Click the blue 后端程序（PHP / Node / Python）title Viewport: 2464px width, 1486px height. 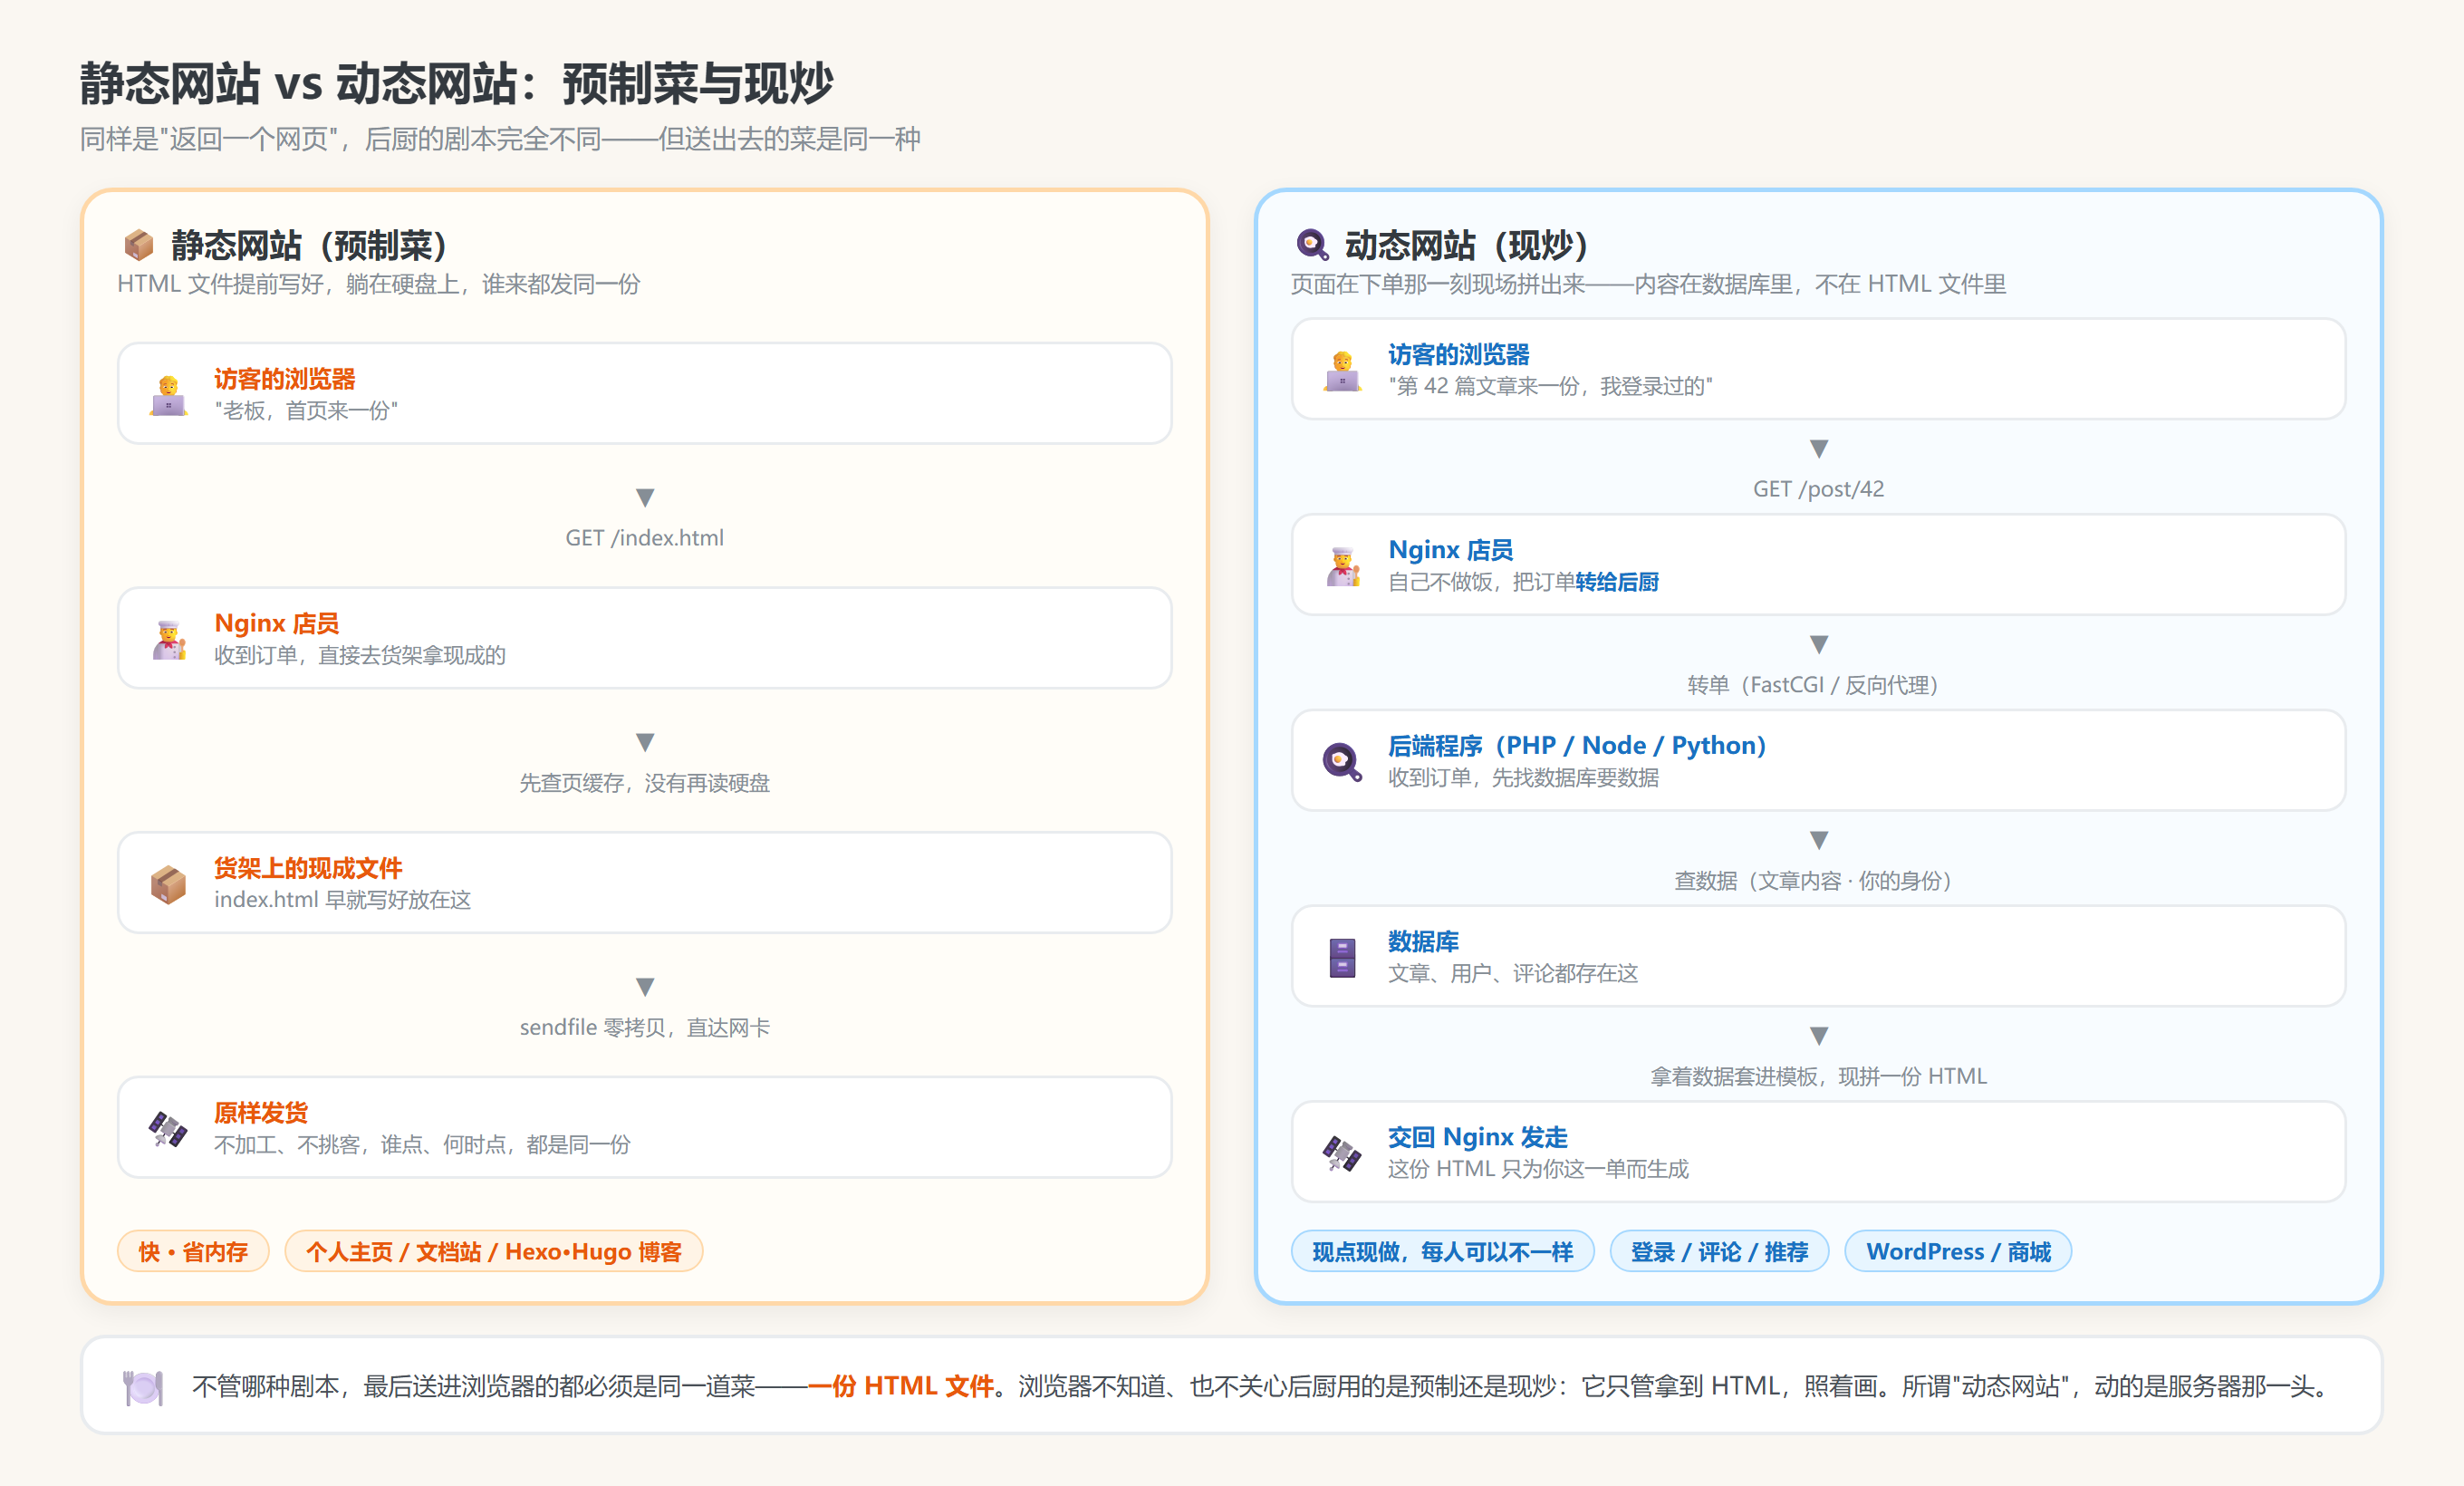1576,746
